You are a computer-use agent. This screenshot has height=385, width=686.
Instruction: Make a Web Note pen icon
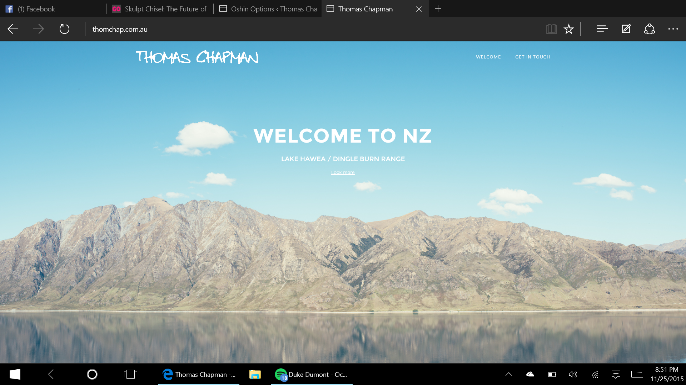[x=626, y=29]
